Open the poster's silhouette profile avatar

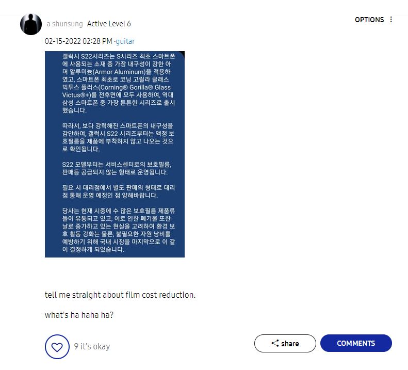[x=31, y=24]
